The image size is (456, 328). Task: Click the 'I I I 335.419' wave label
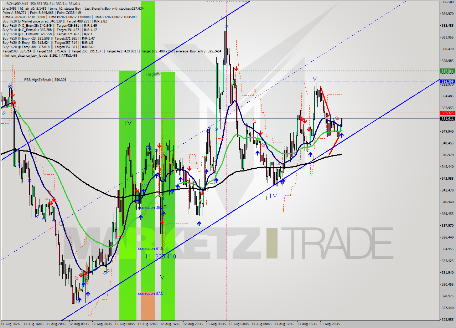click(x=161, y=256)
